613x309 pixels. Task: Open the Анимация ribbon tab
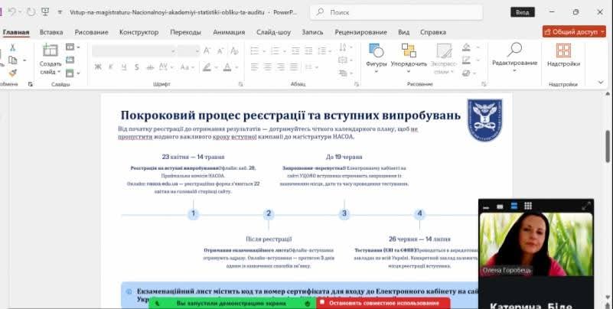[229, 32]
